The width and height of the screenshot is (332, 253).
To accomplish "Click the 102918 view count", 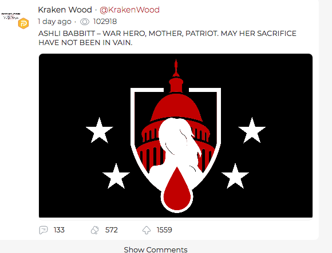I will coord(105,22).
